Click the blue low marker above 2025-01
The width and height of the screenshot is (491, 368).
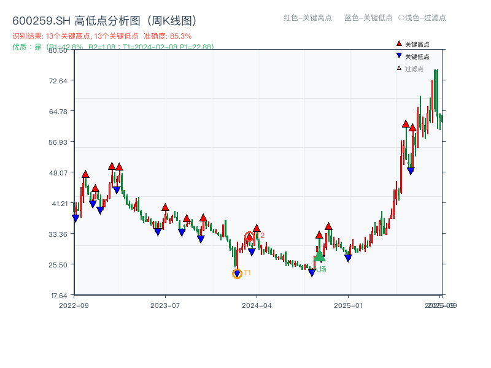(x=348, y=258)
